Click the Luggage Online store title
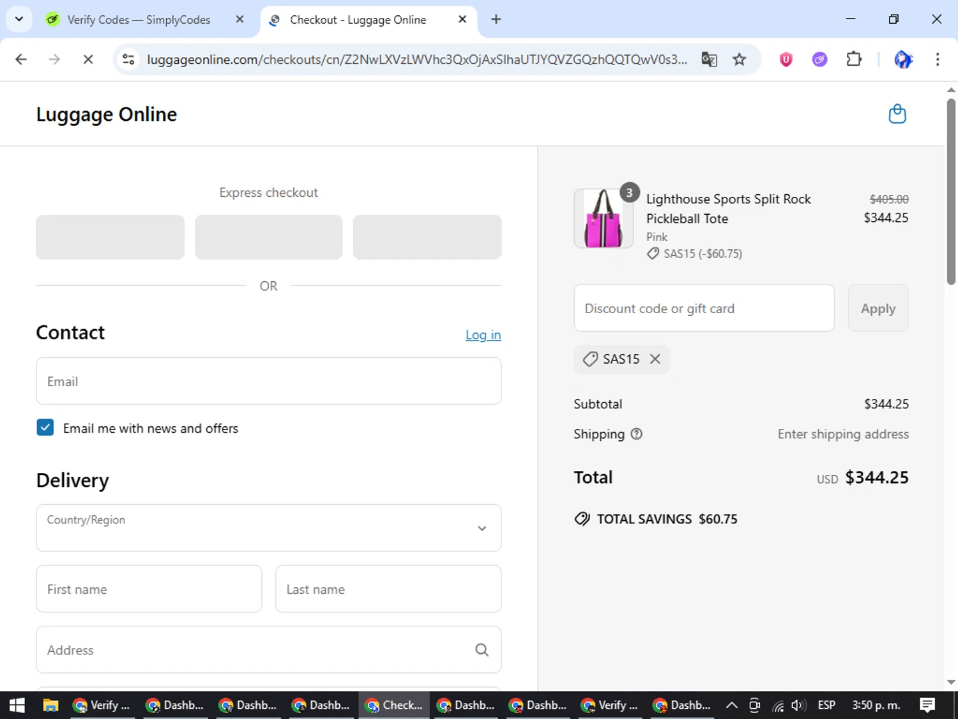The width and height of the screenshot is (958, 719). coord(107,114)
